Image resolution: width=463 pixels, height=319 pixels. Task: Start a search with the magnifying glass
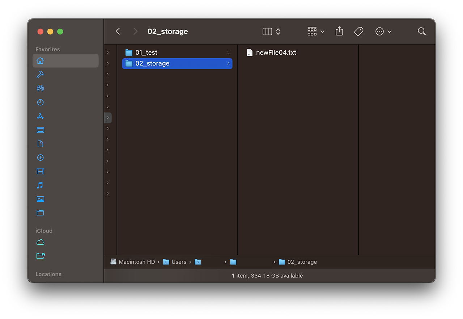pyautogui.click(x=421, y=32)
